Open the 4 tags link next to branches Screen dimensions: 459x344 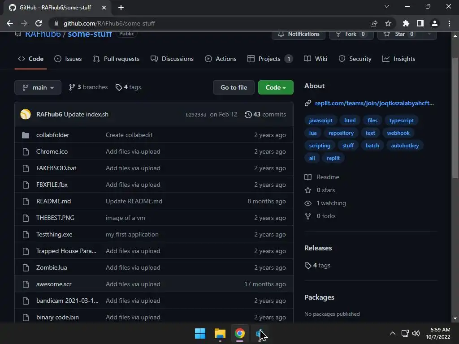pyautogui.click(x=128, y=87)
